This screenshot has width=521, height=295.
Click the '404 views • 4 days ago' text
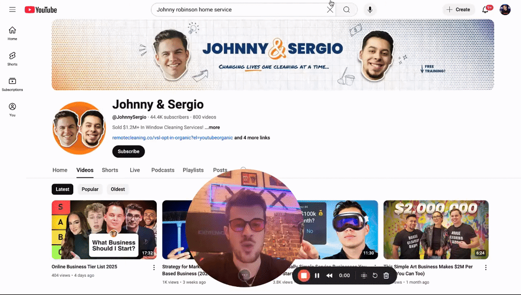click(x=73, y=275)
